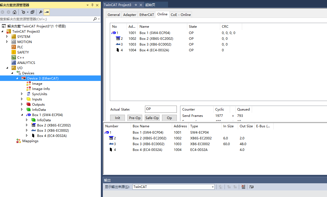Screen dimensions: 327x197
Task: Switch to the CoE - Online tab
Action: click(x=180, y=15)
